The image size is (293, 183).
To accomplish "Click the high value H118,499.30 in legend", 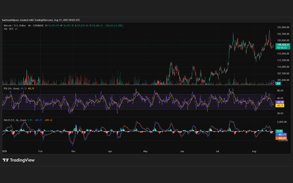I will [67, 26].
